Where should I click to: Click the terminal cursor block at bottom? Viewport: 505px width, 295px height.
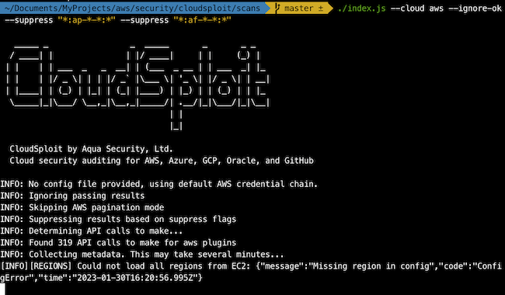(x=3, y=289)
